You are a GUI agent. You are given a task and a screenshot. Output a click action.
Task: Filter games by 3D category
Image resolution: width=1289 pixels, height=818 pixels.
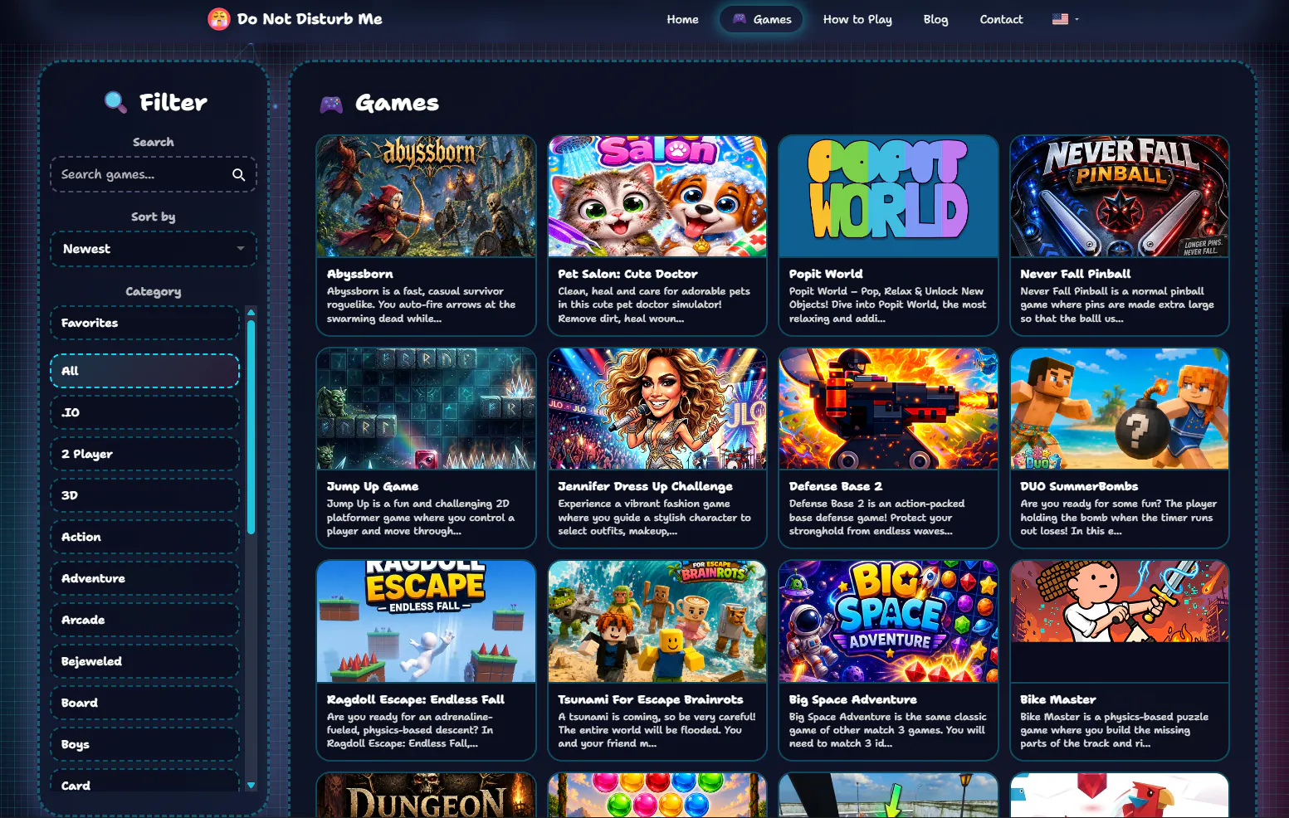point(145,495)
